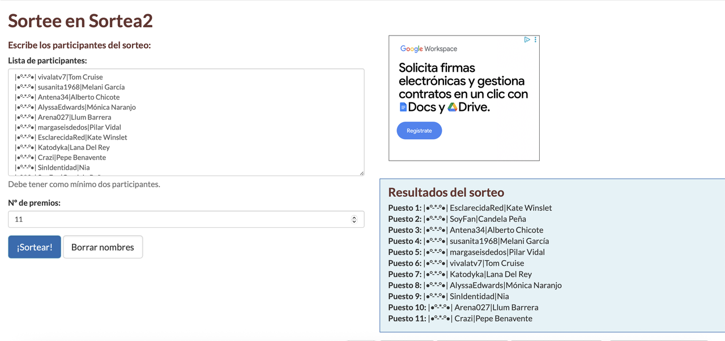Viewport: 725px width, 341px height.
Task: Select participant line Crazi|Pepe Benavente in list
Action: coord(61,158)
